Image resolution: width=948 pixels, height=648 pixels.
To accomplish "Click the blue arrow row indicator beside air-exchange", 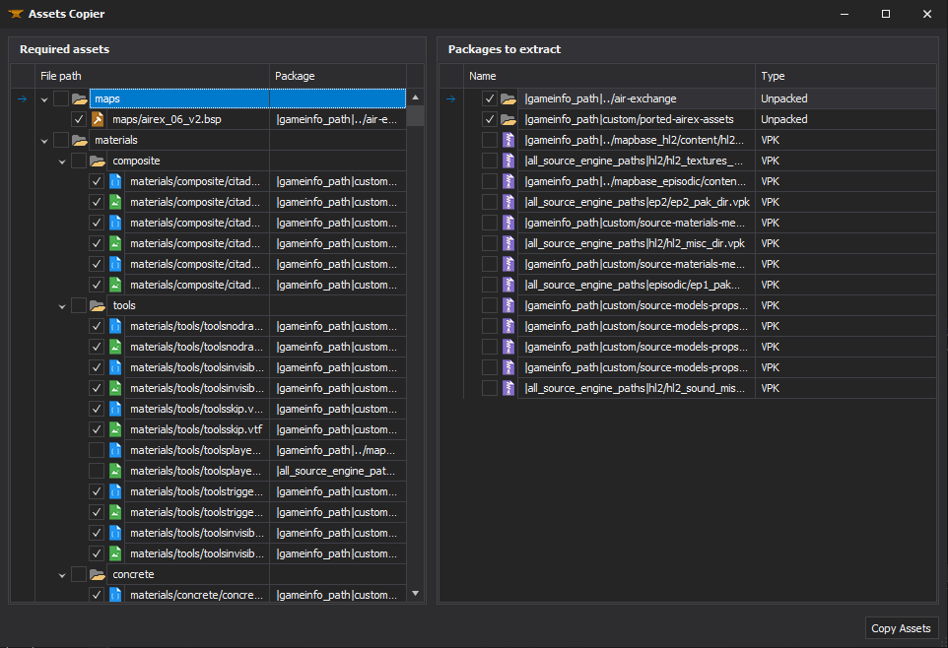I will 451,98.
